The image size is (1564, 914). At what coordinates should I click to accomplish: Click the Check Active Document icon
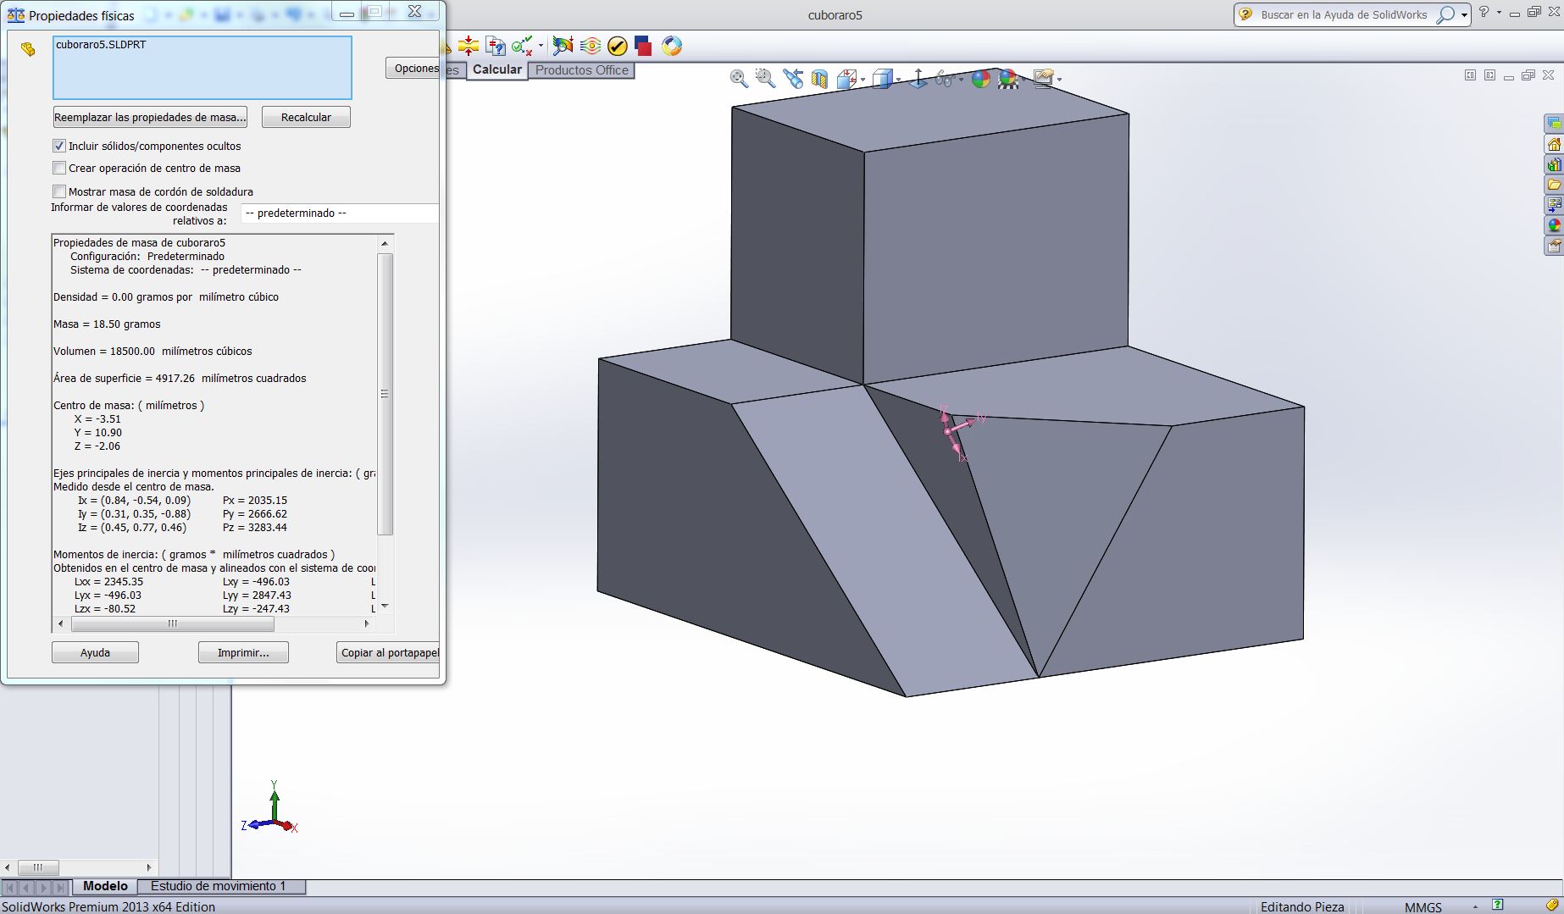click(x=522, y=46)
